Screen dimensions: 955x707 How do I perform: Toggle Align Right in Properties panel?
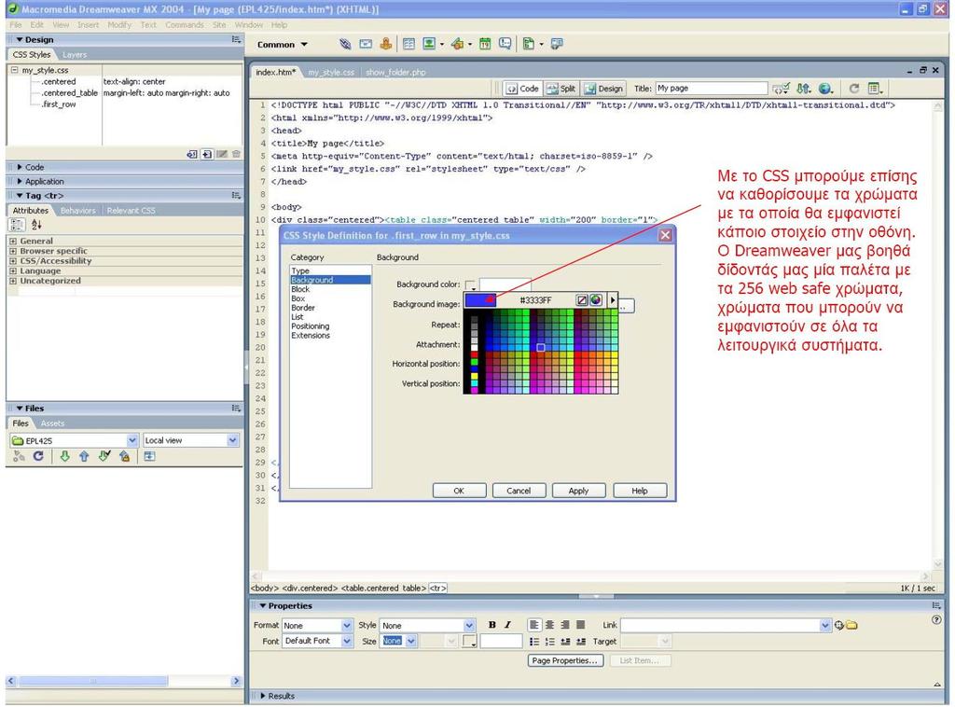click(x=565, y=625)
